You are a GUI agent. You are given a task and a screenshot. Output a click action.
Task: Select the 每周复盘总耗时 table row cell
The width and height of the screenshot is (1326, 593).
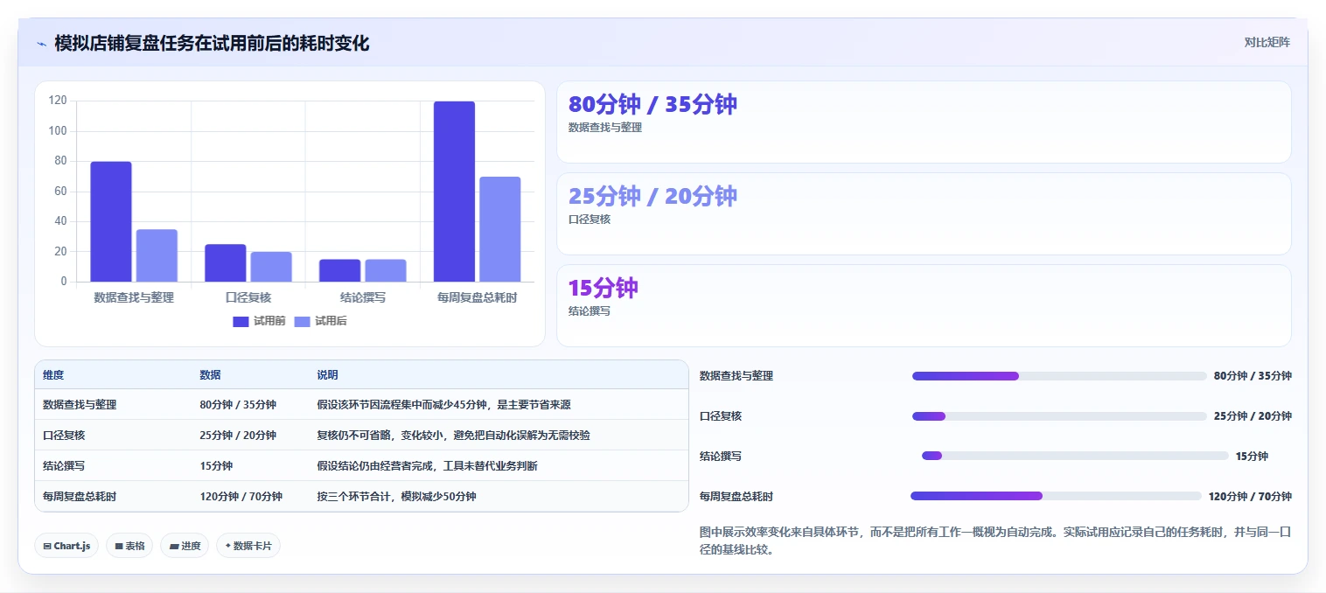tap(80, 496)
